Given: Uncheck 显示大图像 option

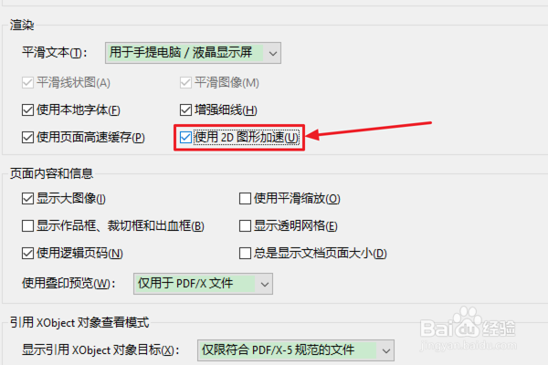Looking at the screenshot, I should tap(27, 198).
